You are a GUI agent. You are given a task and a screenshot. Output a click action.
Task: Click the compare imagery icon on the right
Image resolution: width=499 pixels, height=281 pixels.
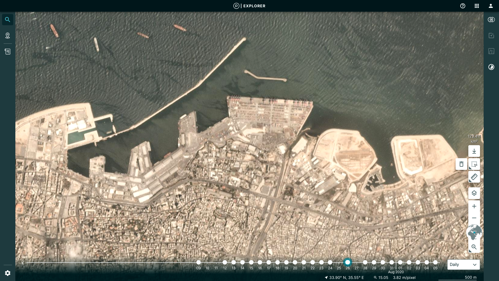click(x=491, y=19)
